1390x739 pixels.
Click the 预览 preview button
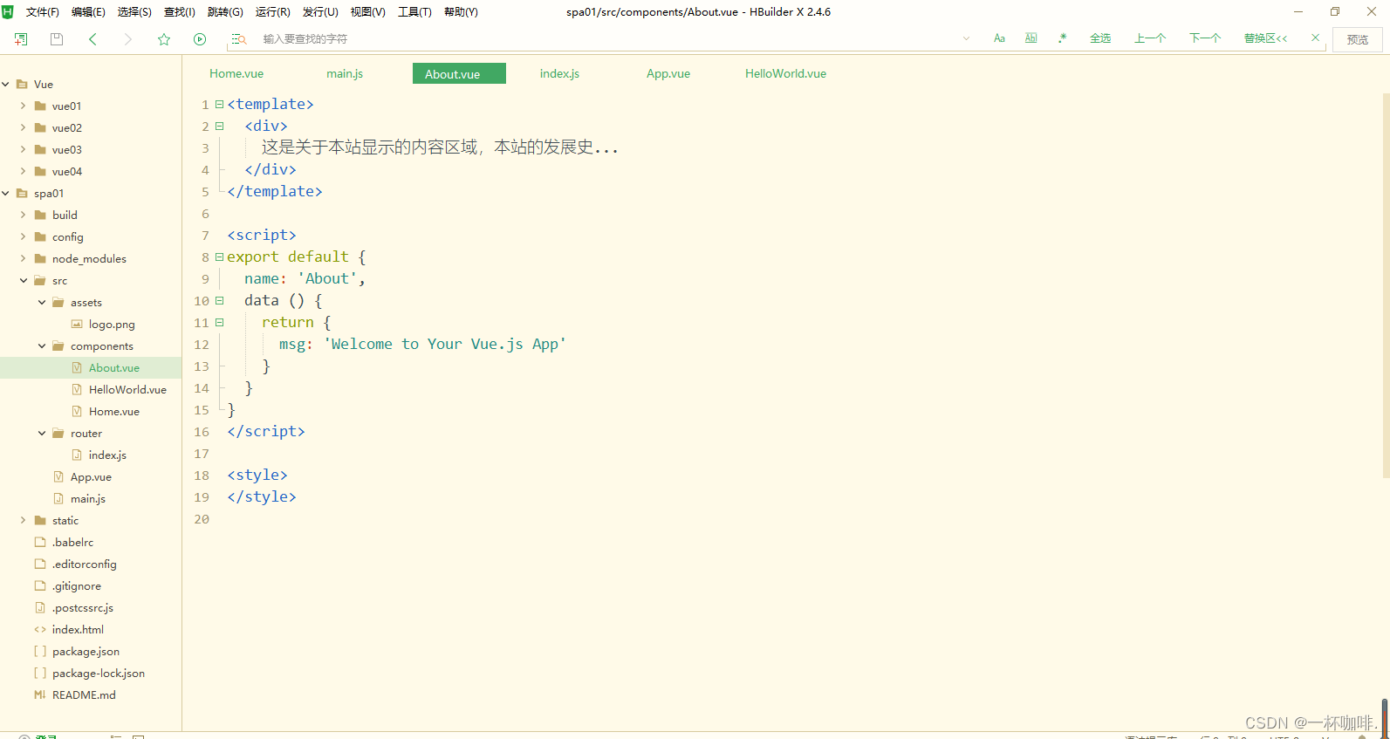[1358, 39]
